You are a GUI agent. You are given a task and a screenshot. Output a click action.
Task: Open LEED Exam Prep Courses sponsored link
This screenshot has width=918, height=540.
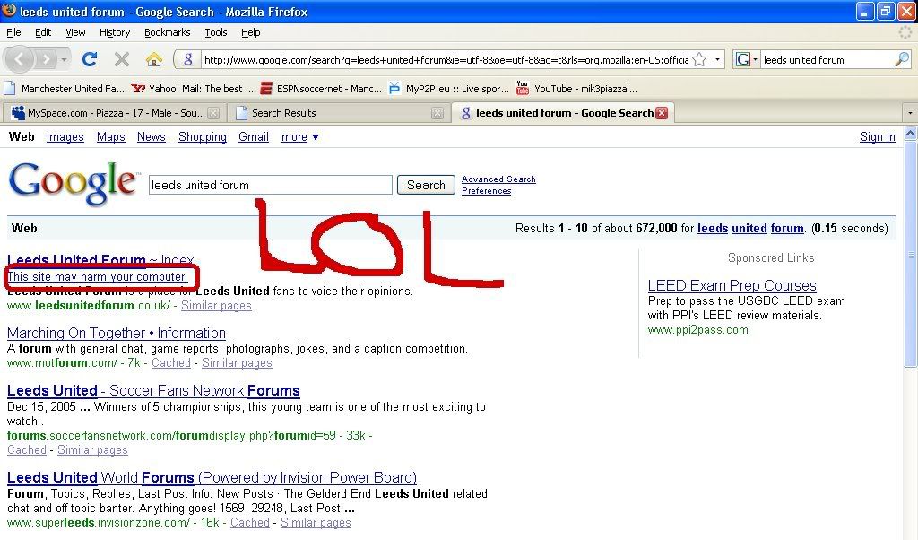pos(732,285)
